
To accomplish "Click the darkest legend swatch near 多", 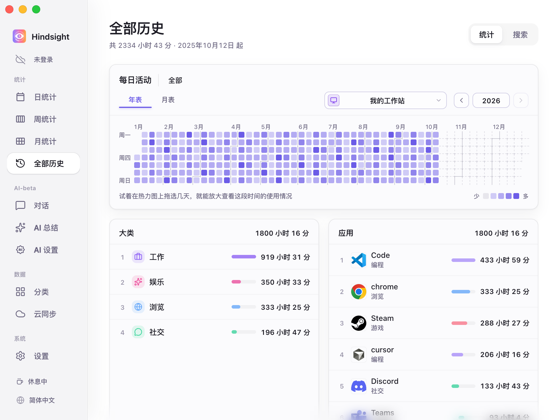I will (x=516, y=196).
